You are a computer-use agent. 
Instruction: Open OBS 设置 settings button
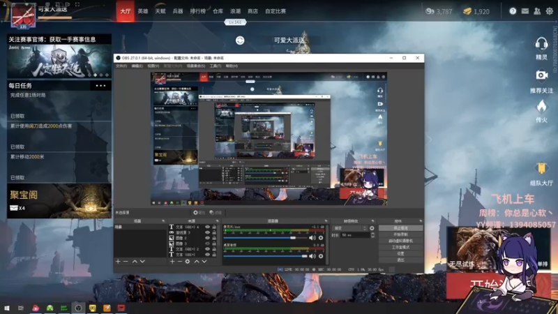(400, 253)
